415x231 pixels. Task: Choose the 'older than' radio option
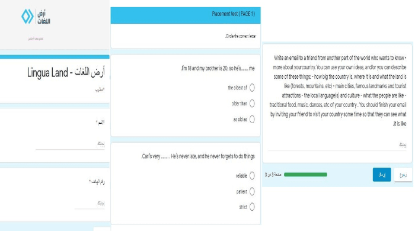coord(252,104)
